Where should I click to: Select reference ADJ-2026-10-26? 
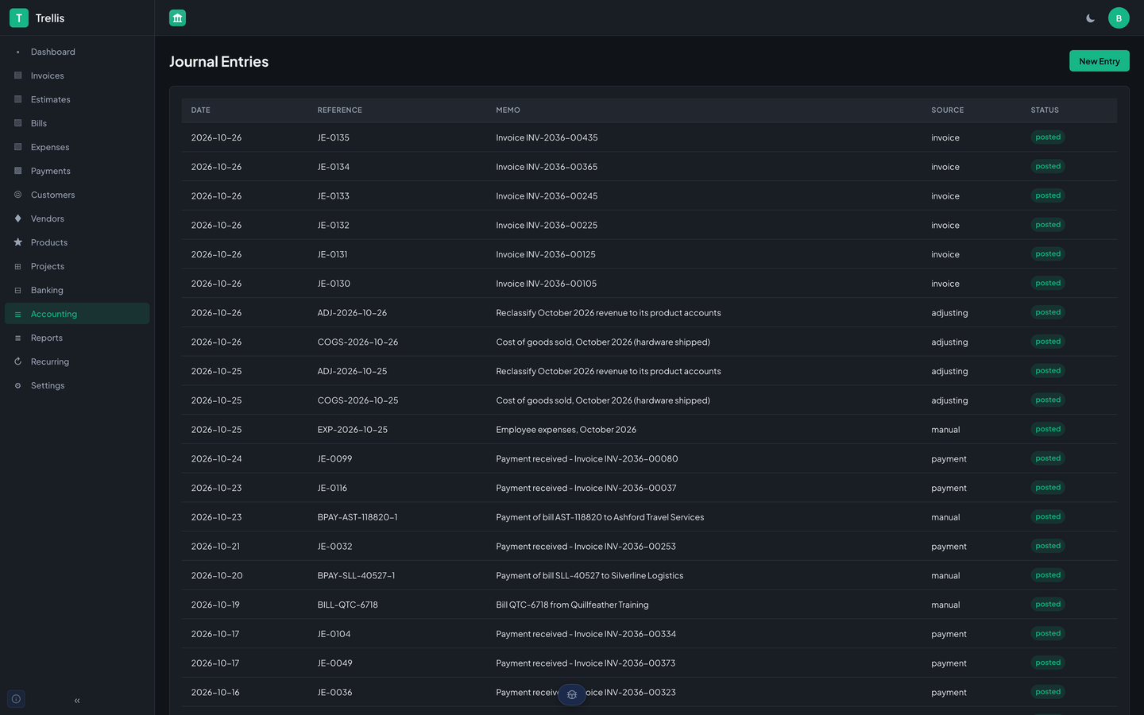point(352,313)
